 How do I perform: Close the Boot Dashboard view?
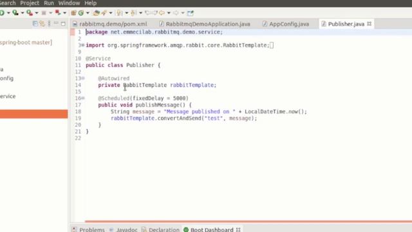[238, 229]
